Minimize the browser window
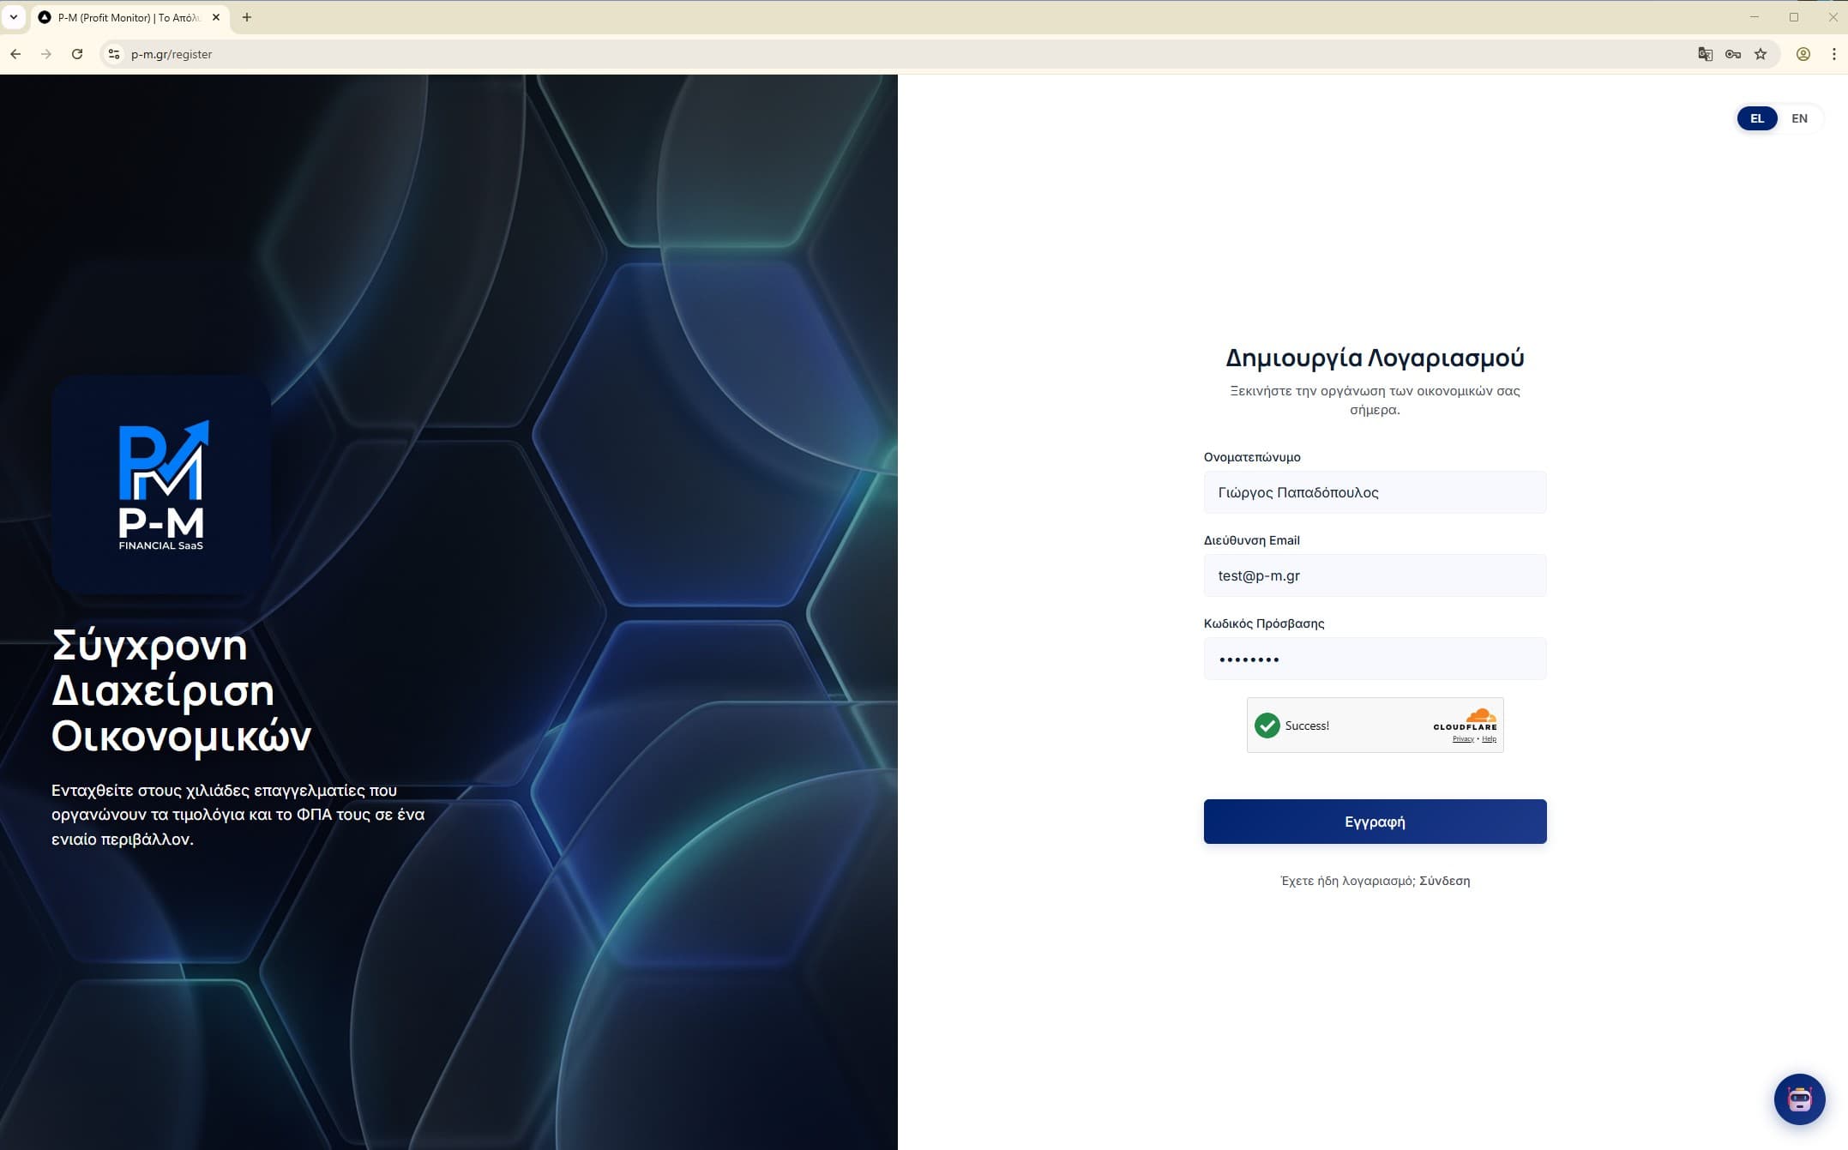 click(1754, 17)
